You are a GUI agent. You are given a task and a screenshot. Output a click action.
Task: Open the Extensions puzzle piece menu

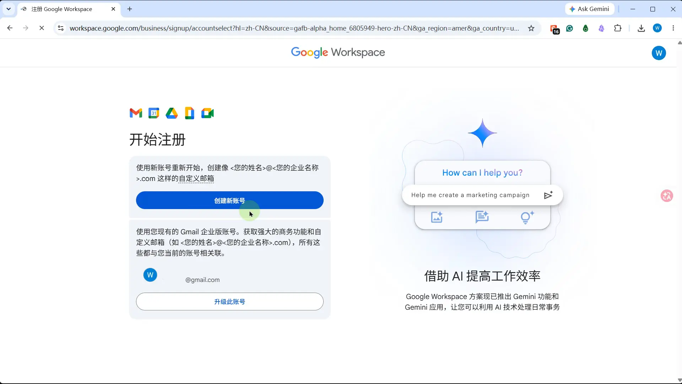[618, 28]
